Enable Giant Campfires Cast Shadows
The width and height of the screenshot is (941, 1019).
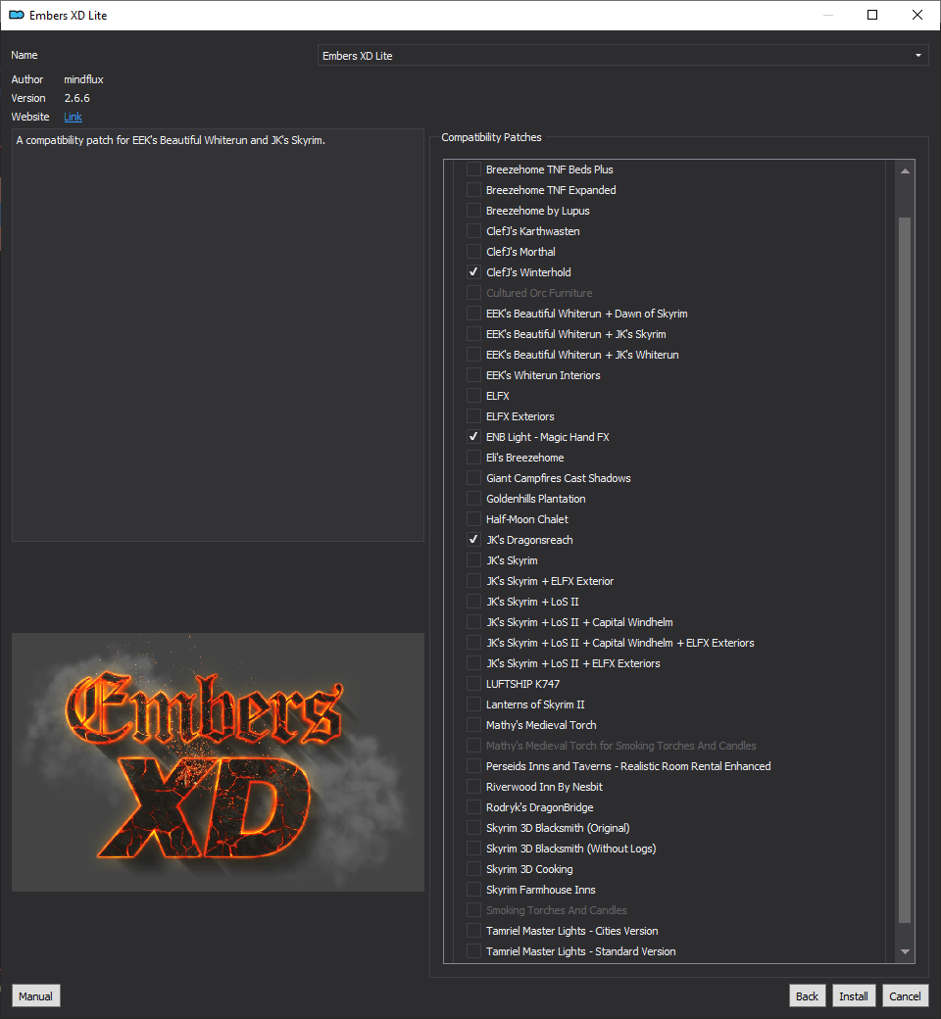pos(474,478)
